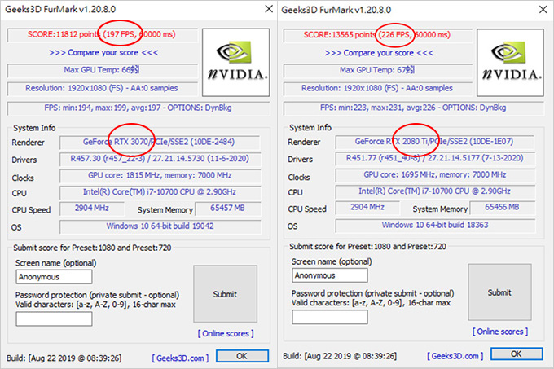Select the SCORE:11812 points text
Viewport: 554px width, 369px height.
64,34
